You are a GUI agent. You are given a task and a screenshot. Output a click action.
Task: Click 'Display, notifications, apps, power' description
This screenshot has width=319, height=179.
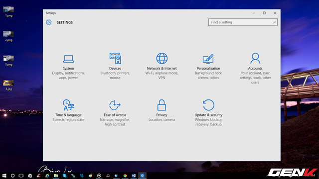coord(68,75)
